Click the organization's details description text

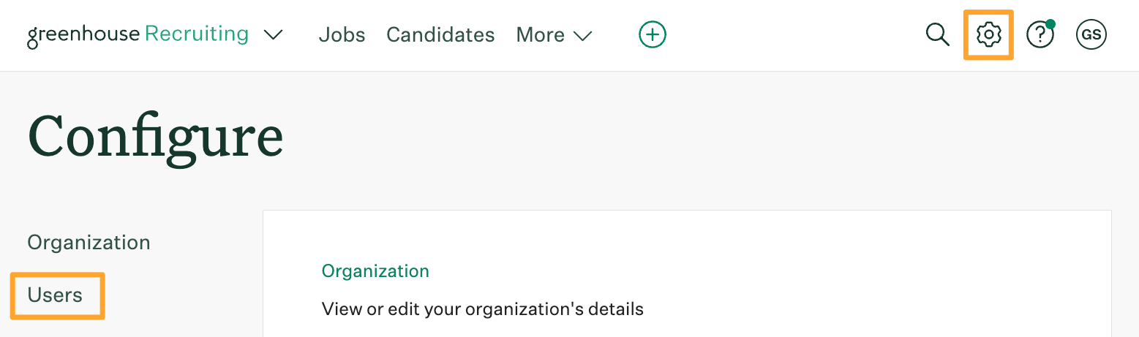[x=483, y=309]
